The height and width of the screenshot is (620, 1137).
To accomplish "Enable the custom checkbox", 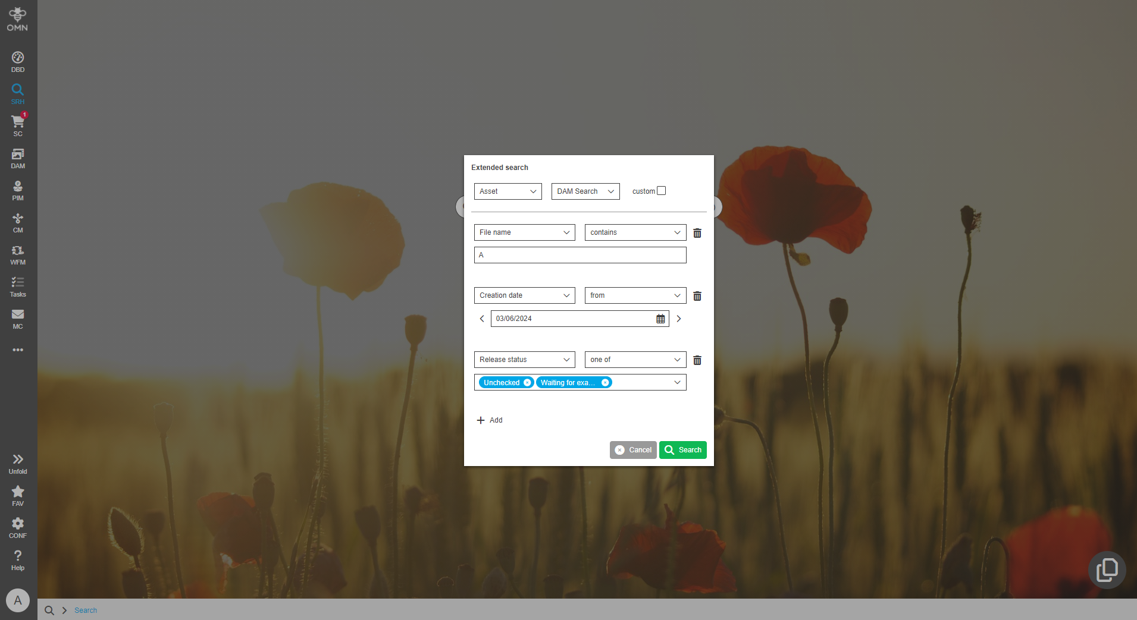I will point(662,190).
